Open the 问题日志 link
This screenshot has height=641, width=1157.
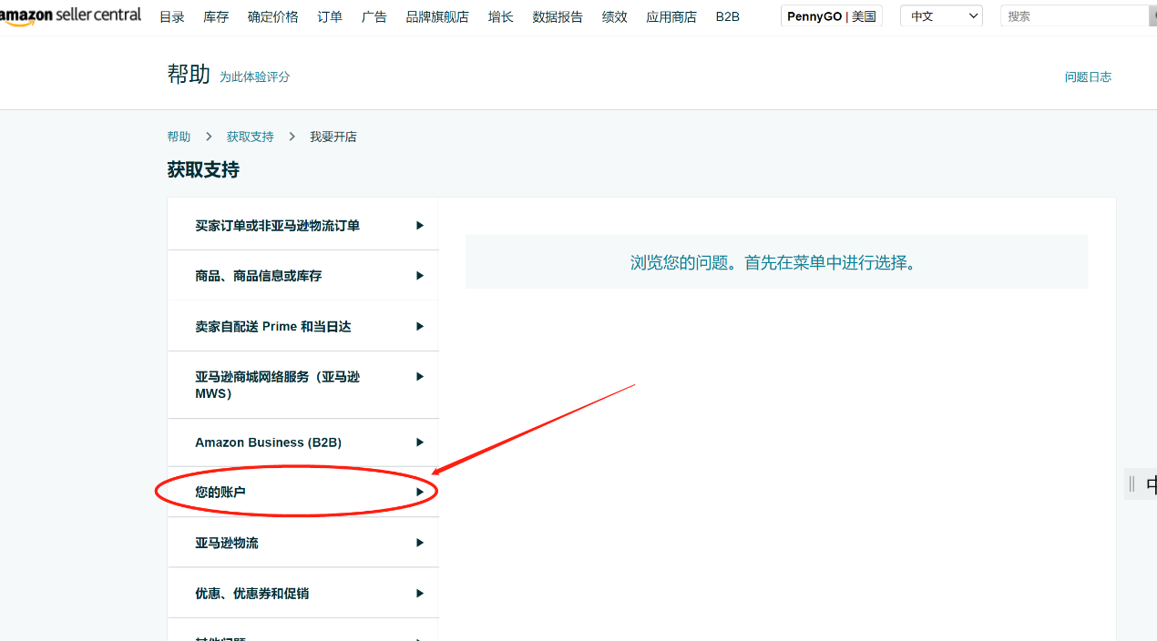click(1088, 77)
